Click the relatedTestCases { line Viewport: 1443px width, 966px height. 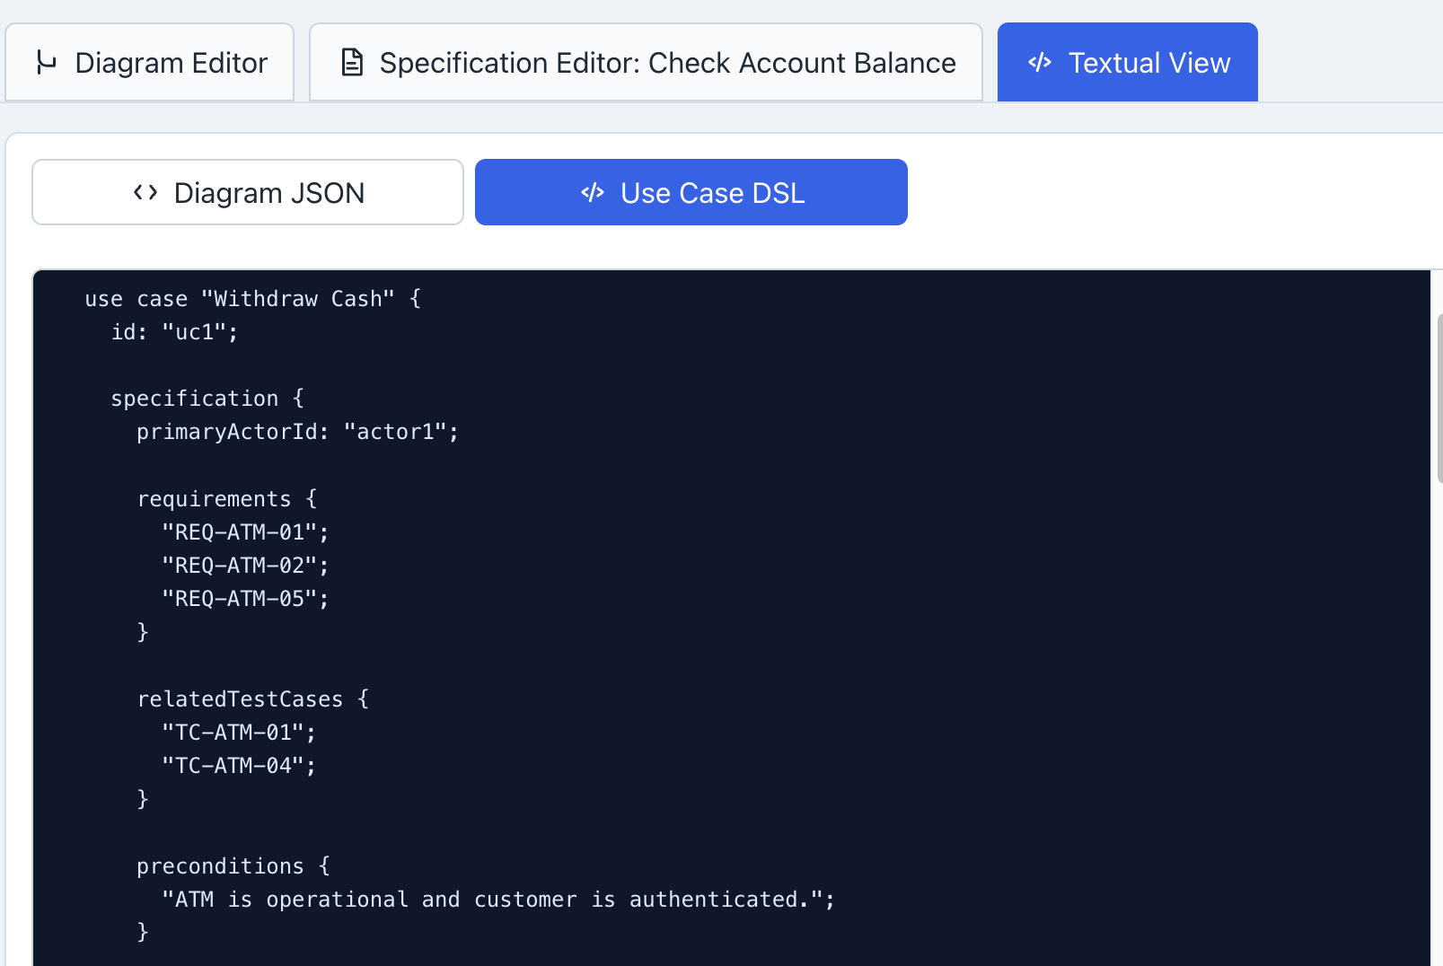point(253,699)
